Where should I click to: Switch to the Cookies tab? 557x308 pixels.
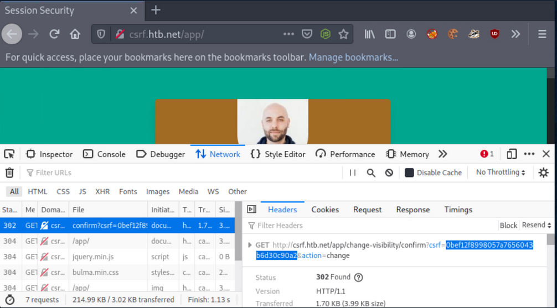(325, 210)
